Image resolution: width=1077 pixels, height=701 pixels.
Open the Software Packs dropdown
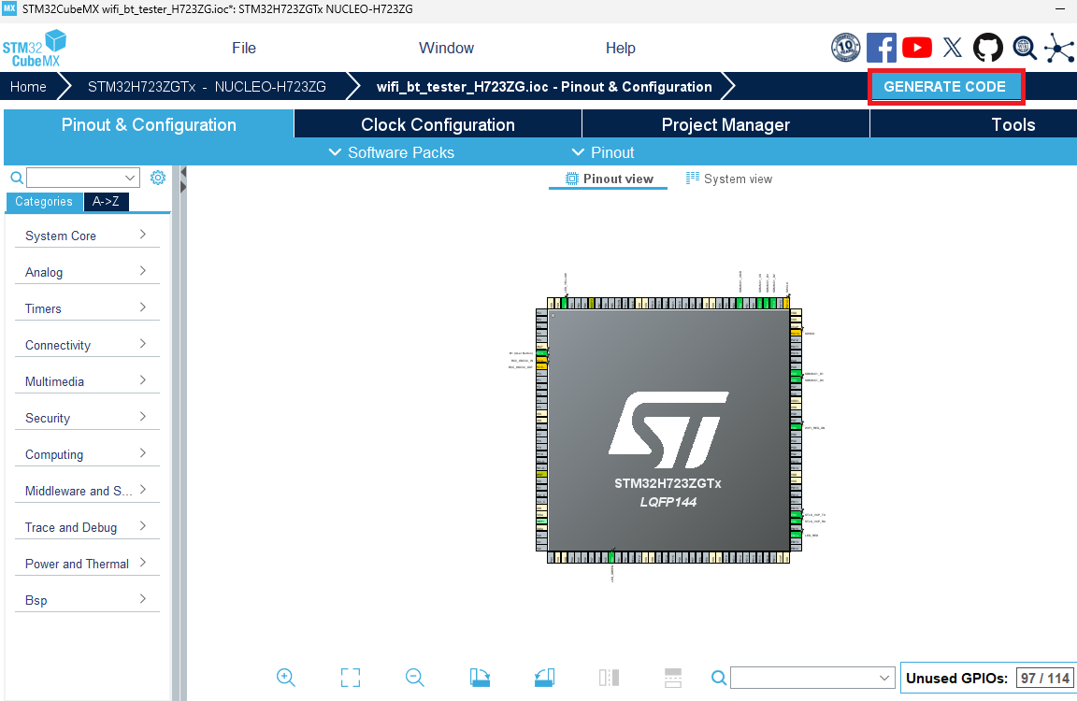tap(392, 152)
